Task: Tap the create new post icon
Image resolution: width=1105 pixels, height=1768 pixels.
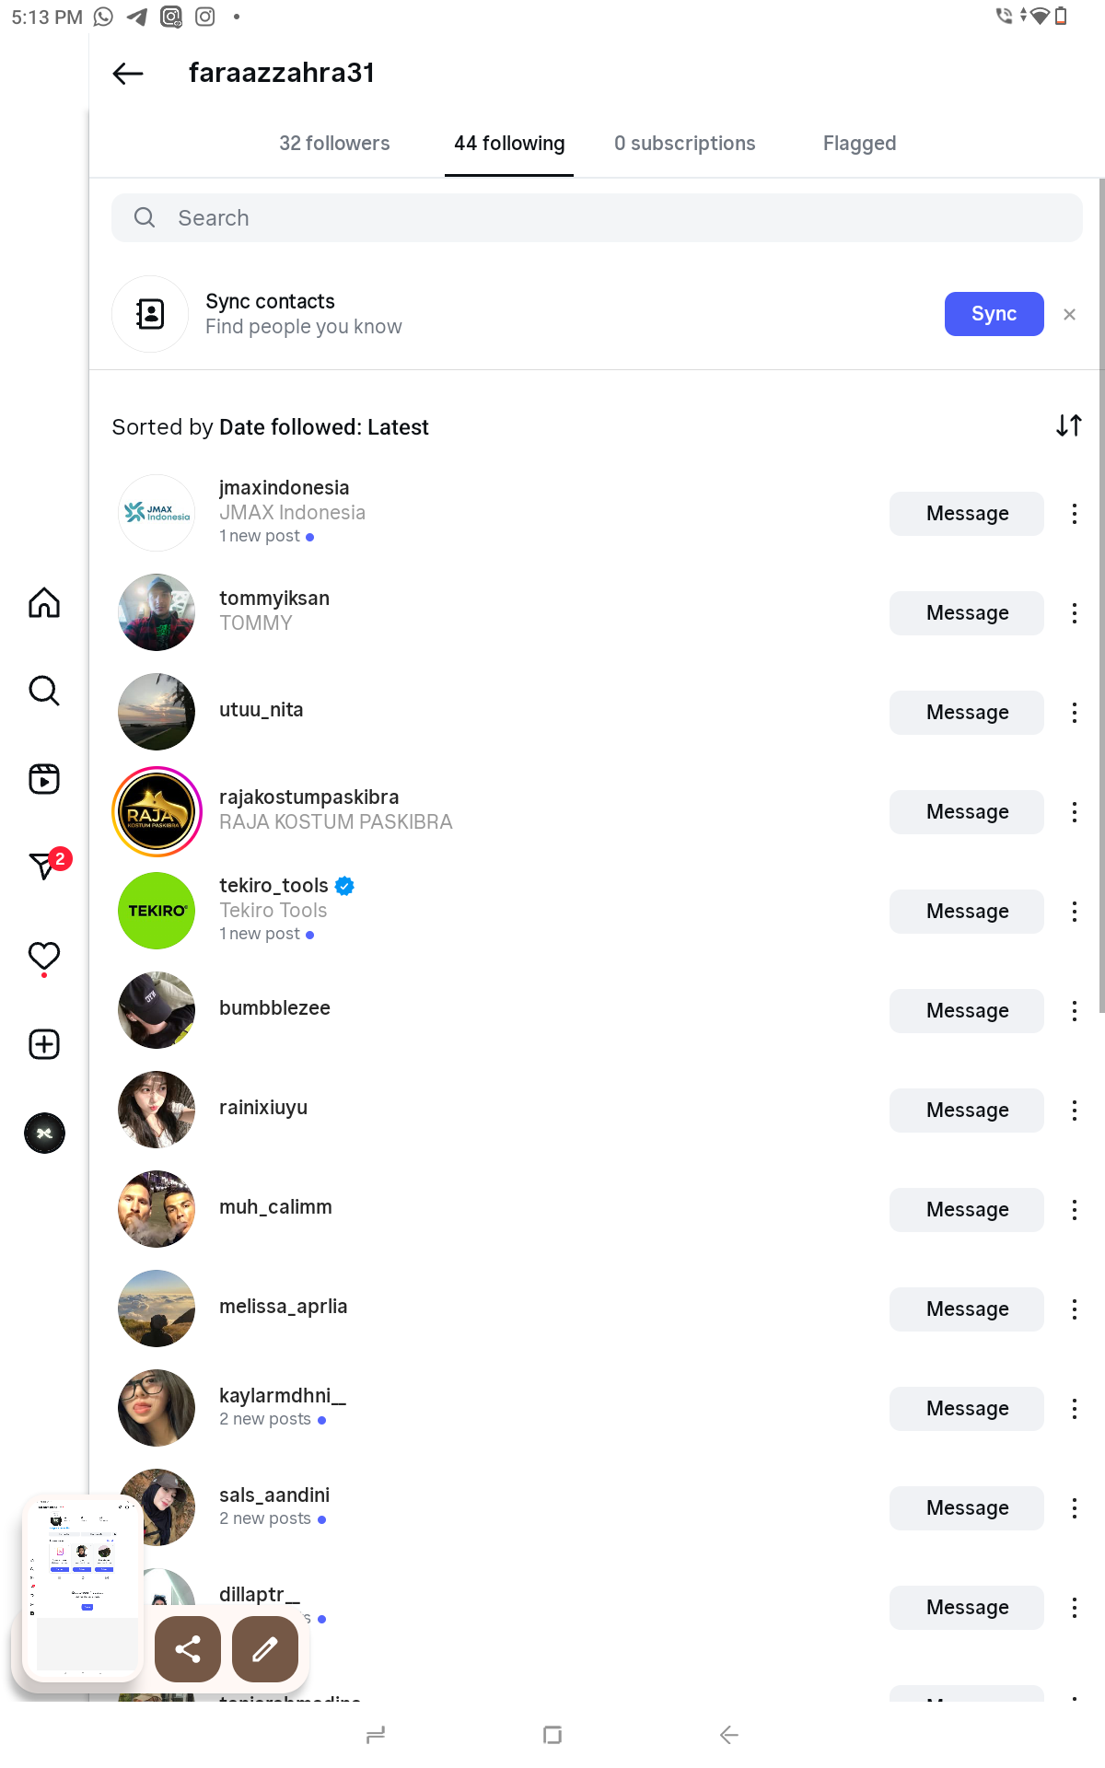Action: pos(44,1044)
